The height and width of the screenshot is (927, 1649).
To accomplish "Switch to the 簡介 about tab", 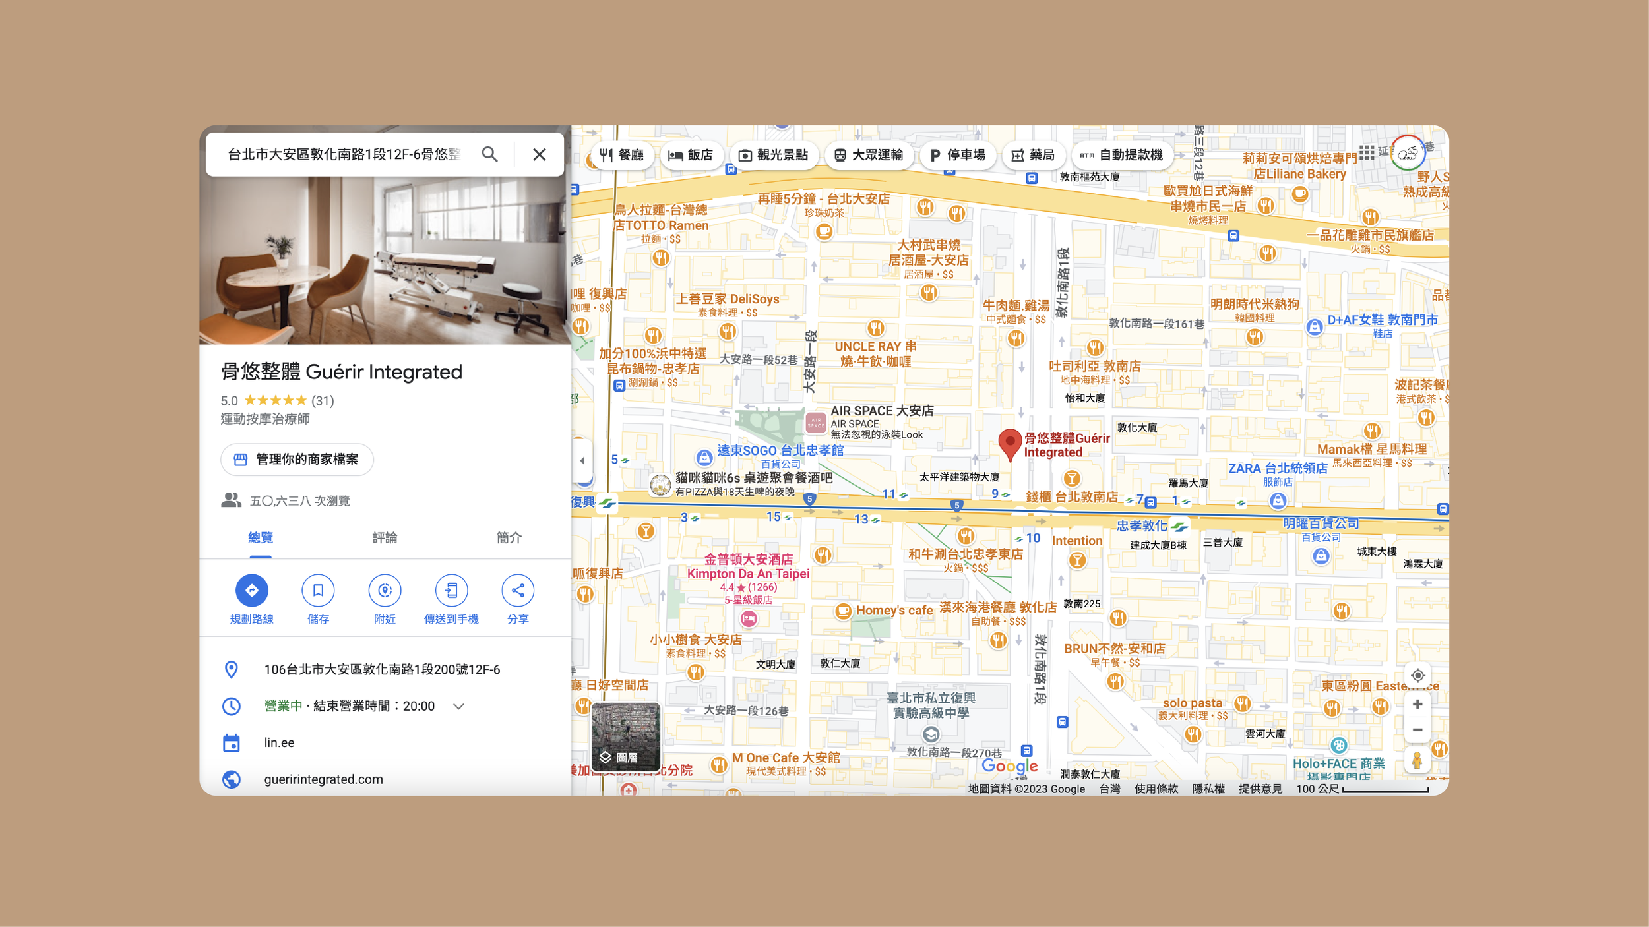I will point(509,537).
